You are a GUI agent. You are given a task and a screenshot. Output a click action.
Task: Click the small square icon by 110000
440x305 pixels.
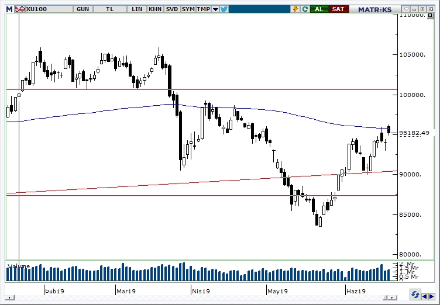pos(430,15)
